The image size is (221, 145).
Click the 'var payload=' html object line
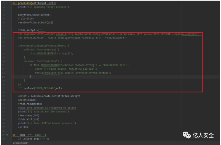pos(108,34)
